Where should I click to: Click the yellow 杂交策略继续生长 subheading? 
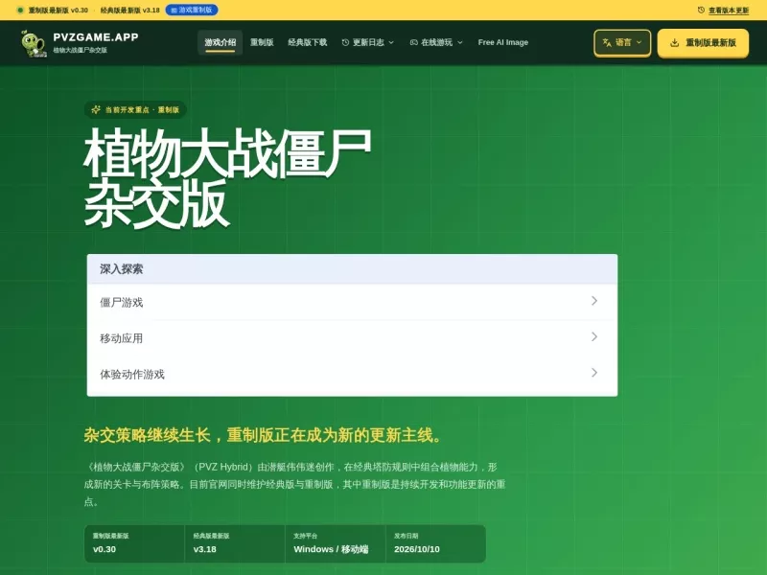pos(263,435)
